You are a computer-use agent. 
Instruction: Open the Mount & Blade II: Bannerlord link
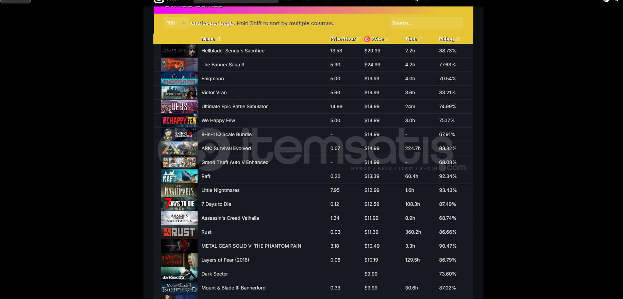click(233, 288)
